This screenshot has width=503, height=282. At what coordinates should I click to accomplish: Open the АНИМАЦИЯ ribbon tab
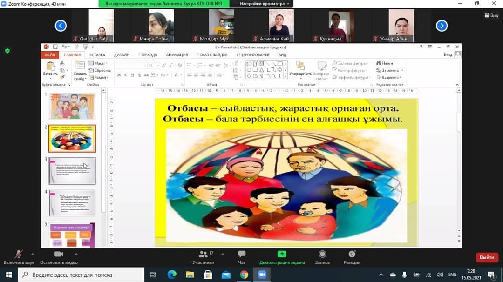(x=177, y=55)
